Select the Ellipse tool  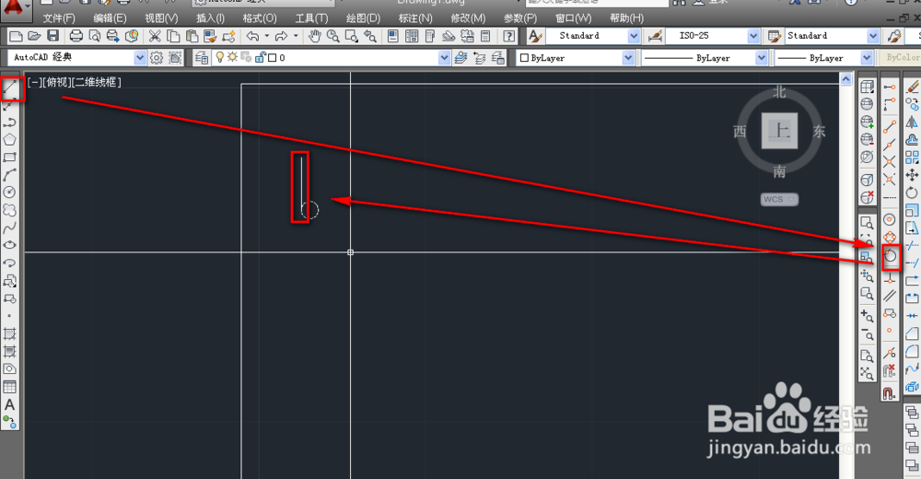pos(9,245)
